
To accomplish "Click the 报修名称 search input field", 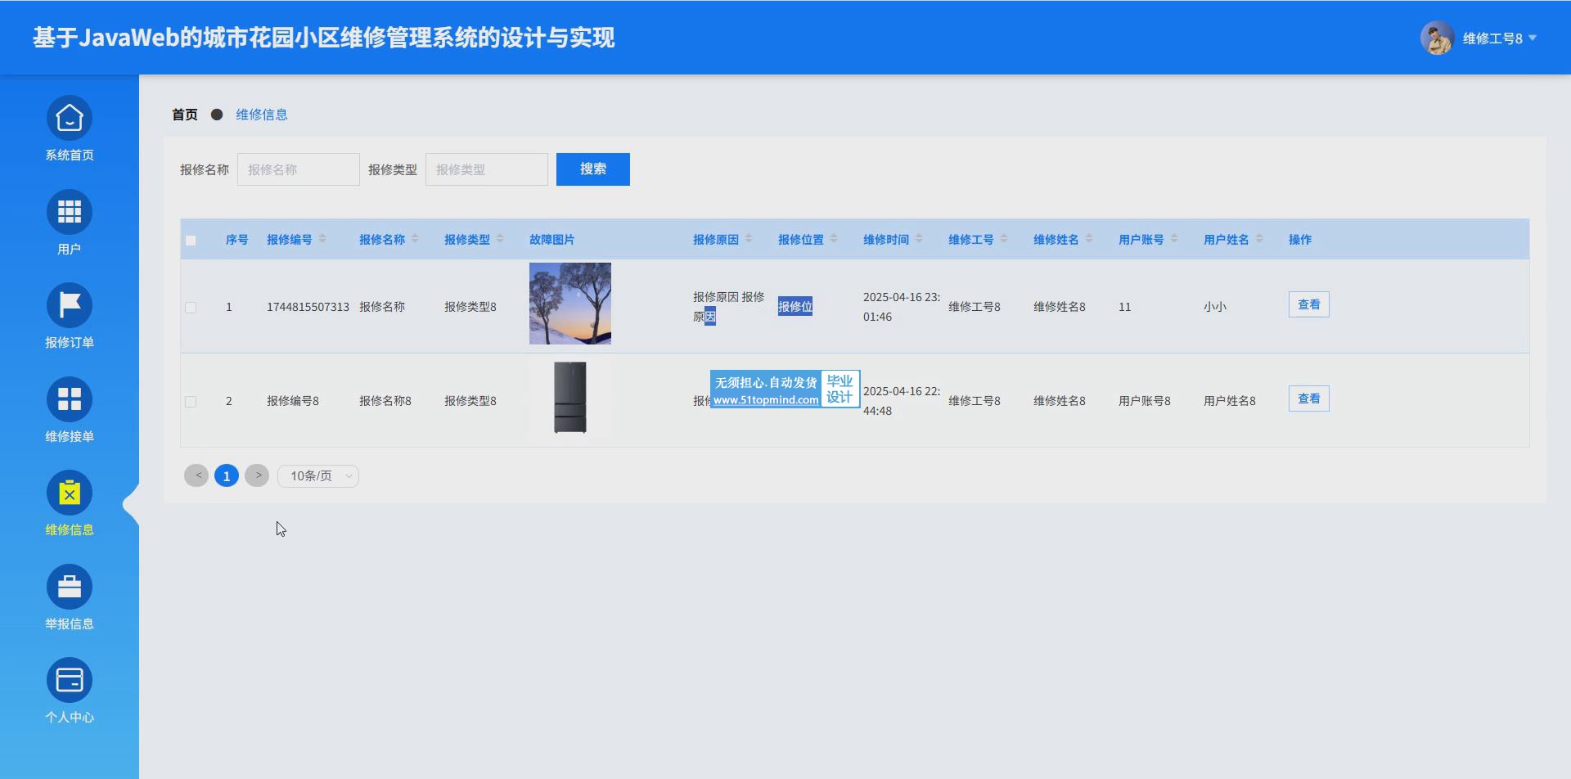I will click(298, 169).
